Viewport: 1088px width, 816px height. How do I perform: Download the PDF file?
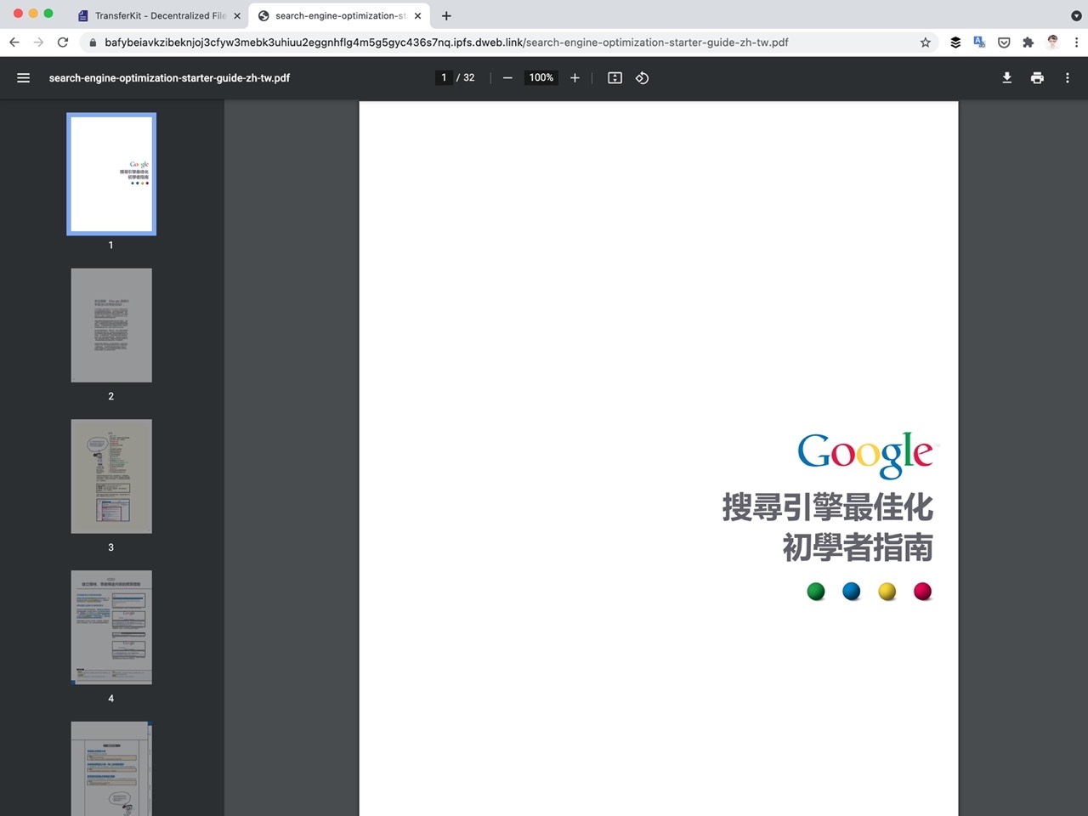(1007, 77)
